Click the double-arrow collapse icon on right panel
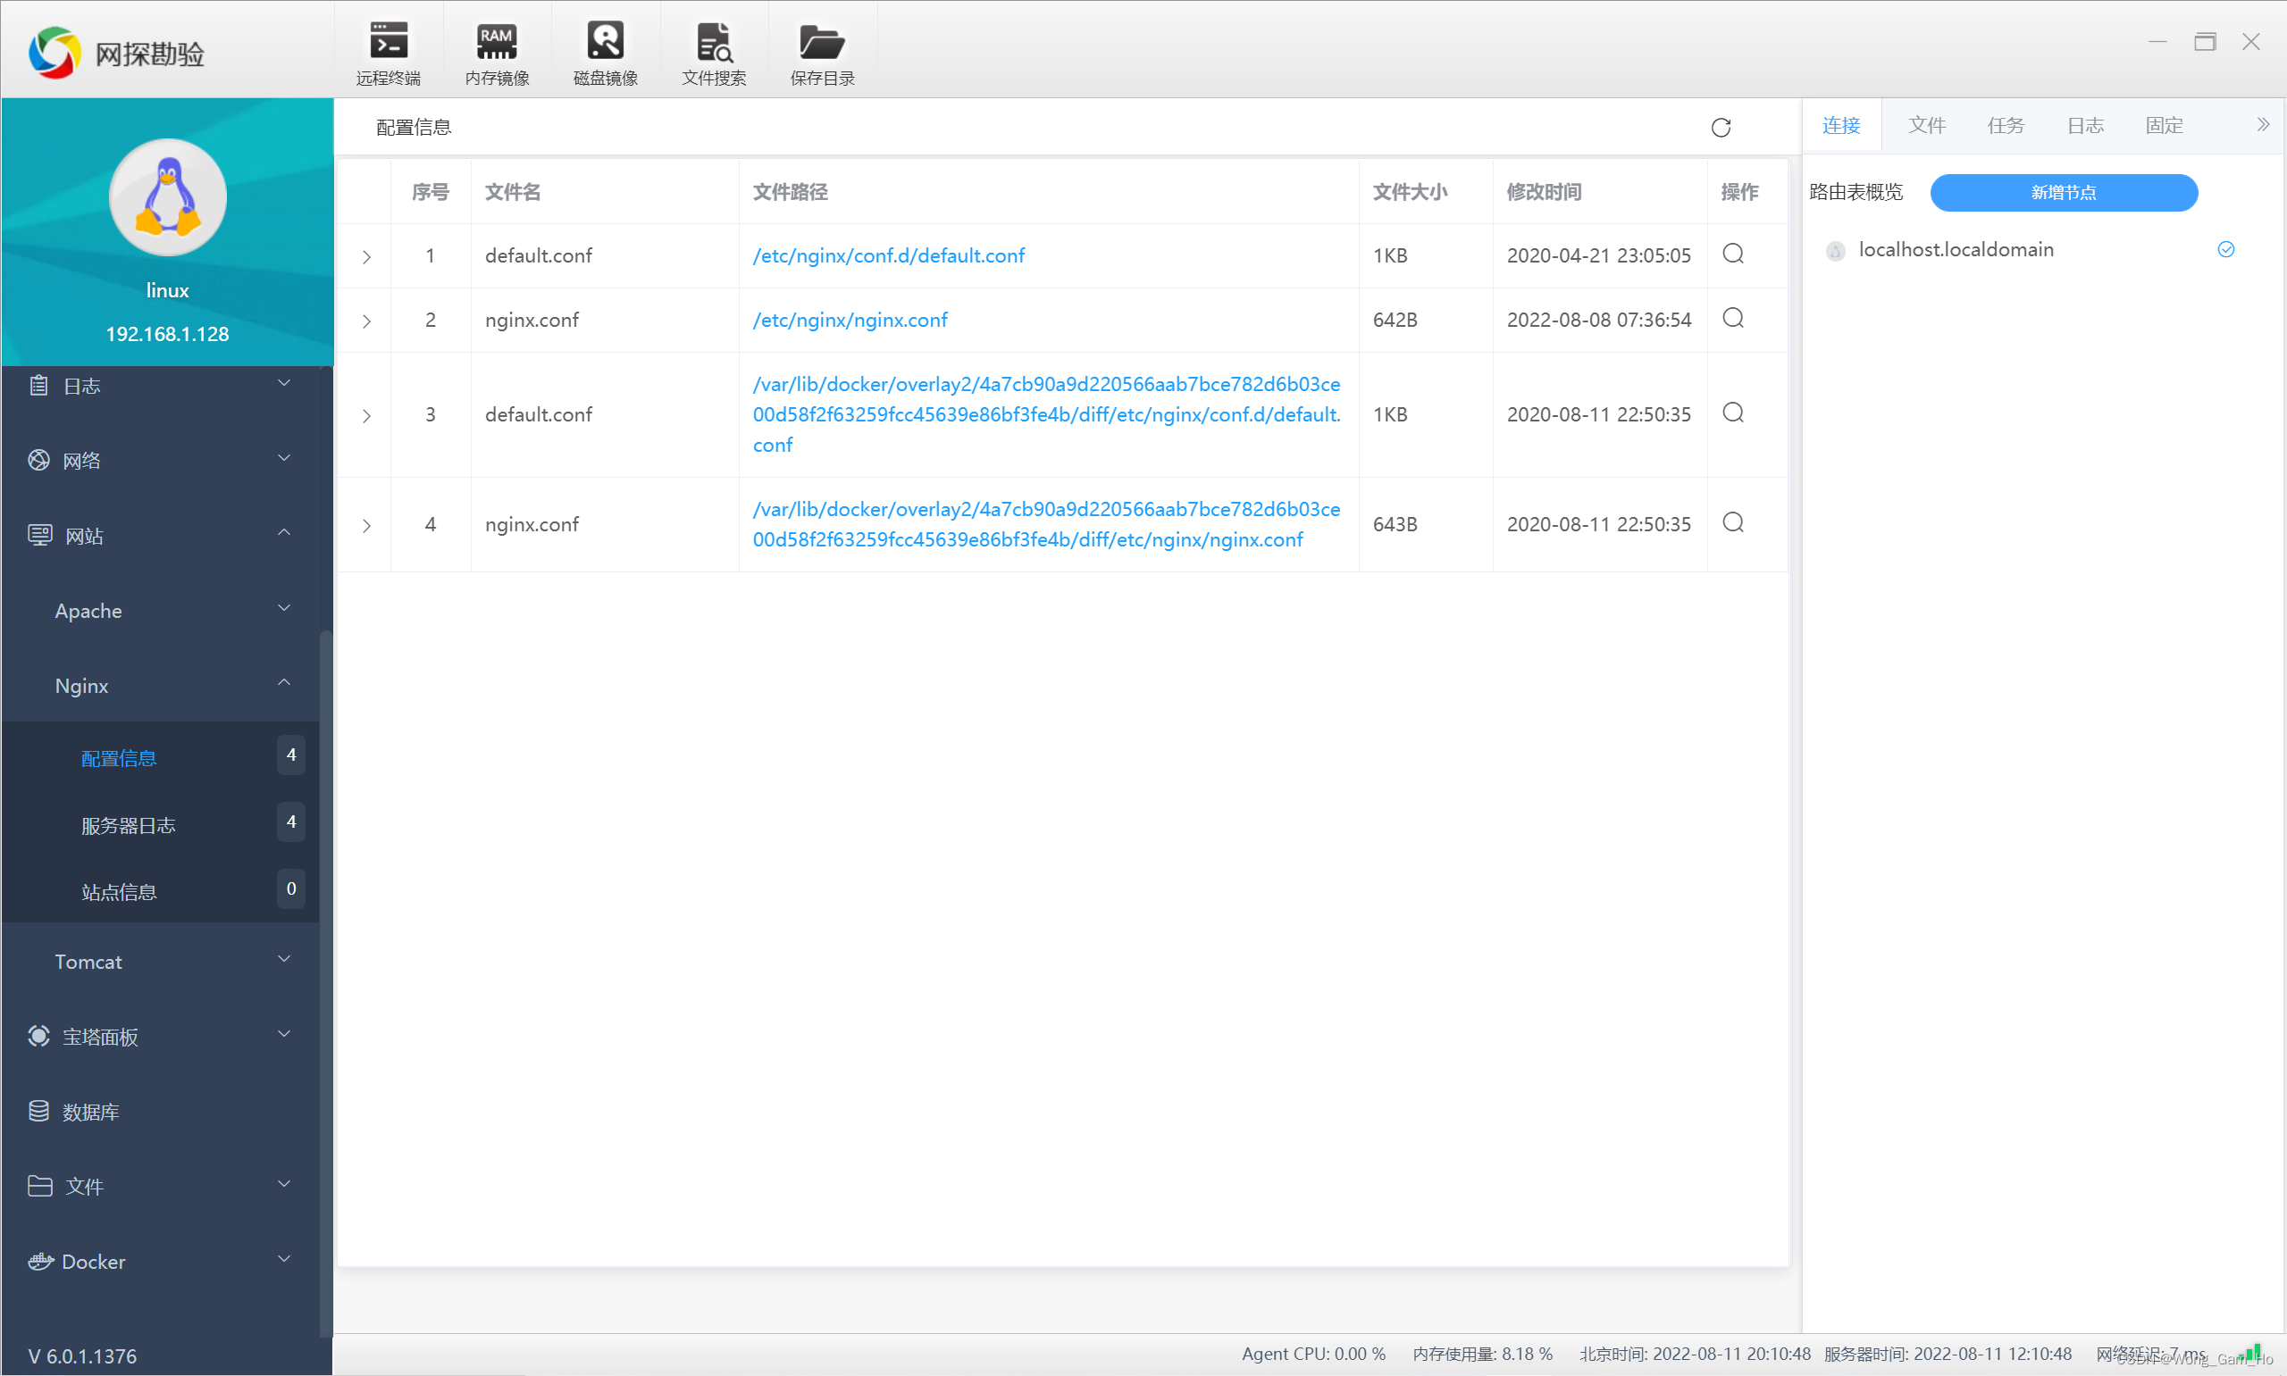Viewport: 2287px width, 1376px height. (x=2263, y=124)
